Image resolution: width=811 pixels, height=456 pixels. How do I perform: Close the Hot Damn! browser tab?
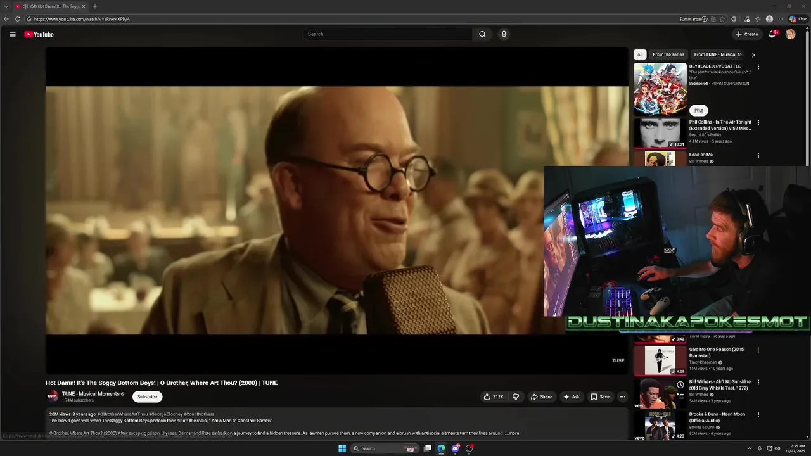[83, 6]
